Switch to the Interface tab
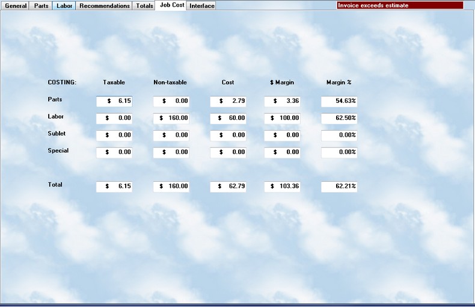 pyautogui.click(x=202, y=6)
